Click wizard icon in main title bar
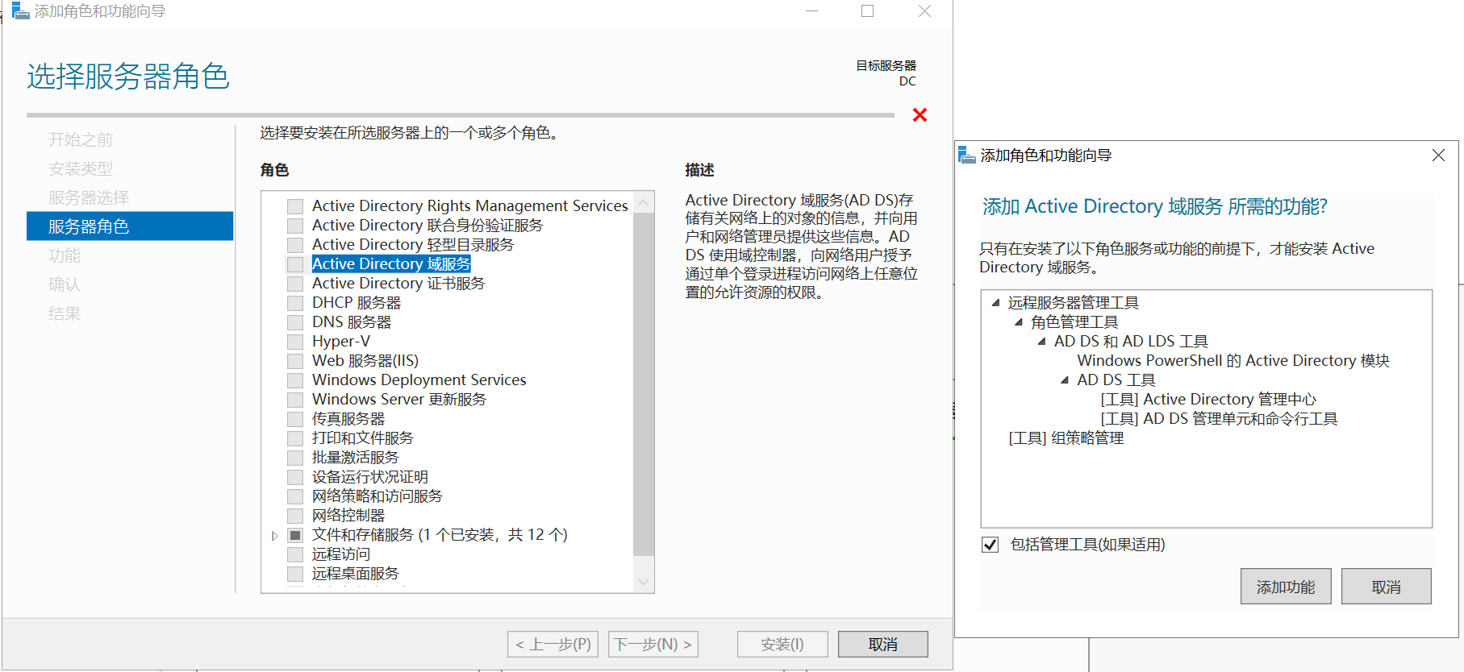The height and width of the screenshot is (672, 1464). (19, 10)
